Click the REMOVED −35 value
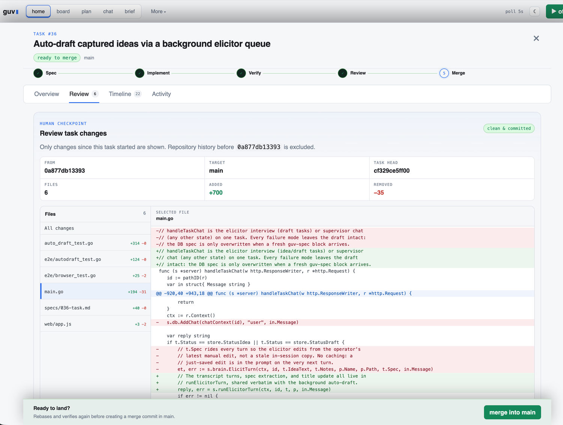The width and height of the screenshot is (563, 425). [379, 193]
